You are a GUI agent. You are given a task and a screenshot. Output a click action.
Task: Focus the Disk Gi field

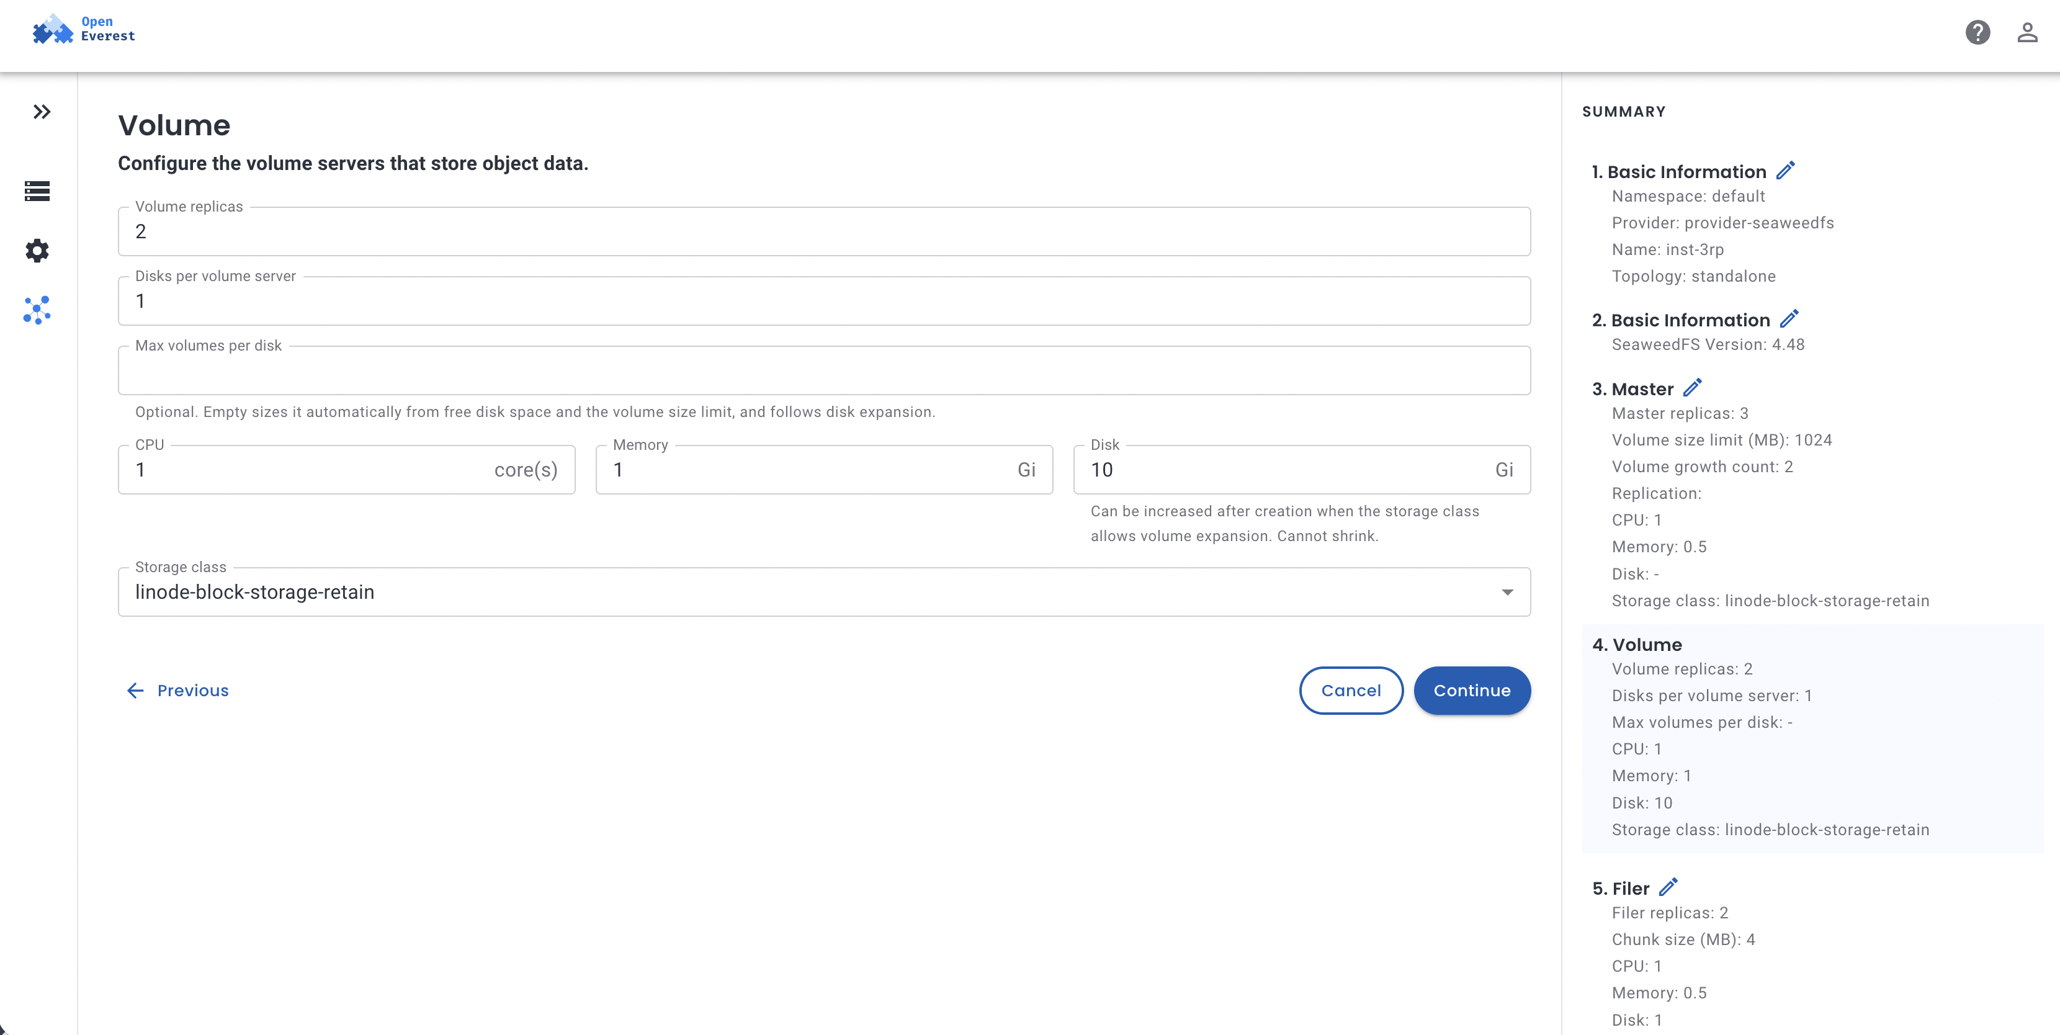(1301, 470)
